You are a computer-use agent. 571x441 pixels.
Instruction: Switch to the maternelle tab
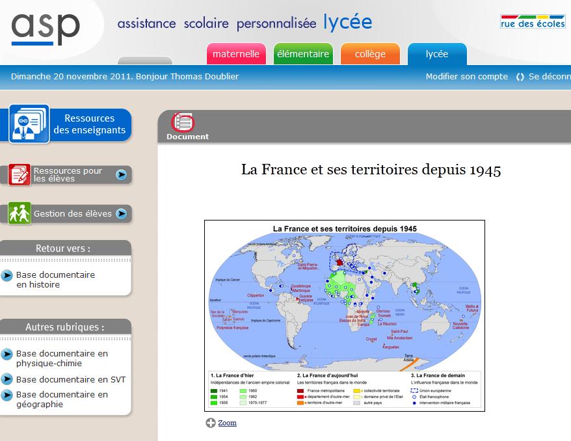tap(235, 54)
